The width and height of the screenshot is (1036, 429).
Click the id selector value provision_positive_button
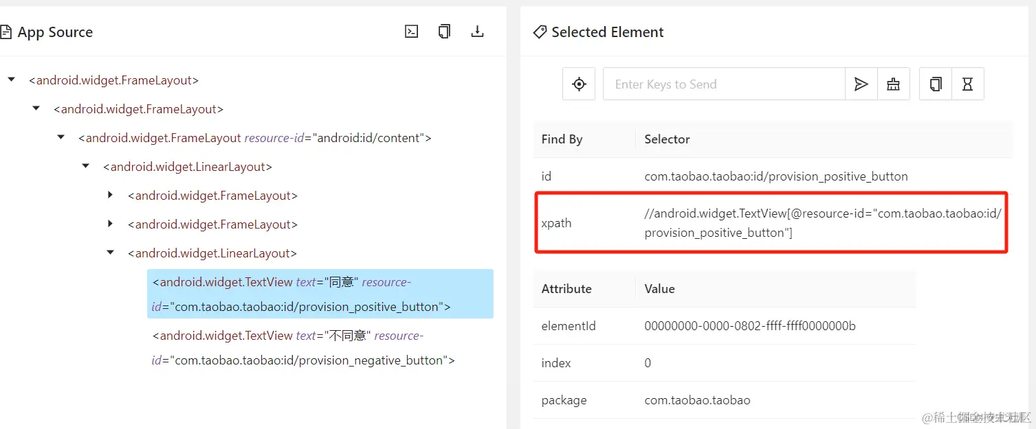click(776, 176)
